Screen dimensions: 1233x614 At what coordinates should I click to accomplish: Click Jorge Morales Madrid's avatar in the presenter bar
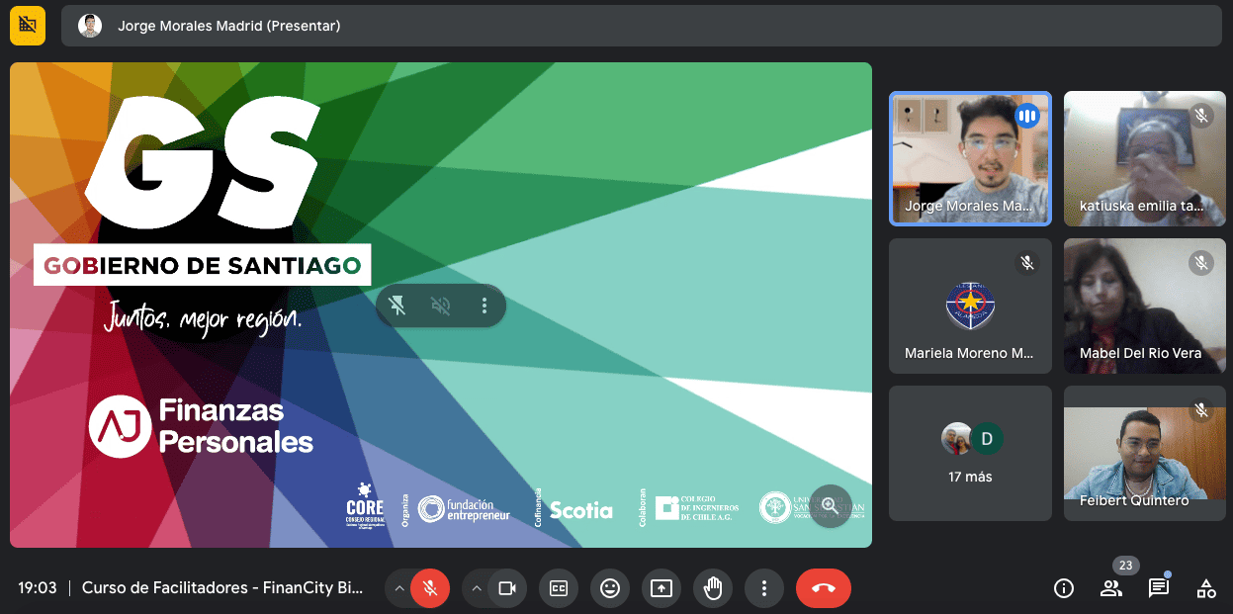tap(91, 26)
